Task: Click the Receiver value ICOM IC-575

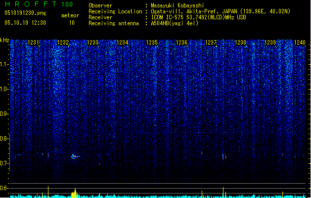Action: point(167,17)
